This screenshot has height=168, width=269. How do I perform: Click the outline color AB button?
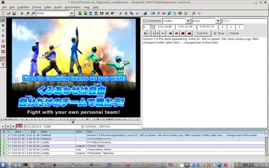click(x=183, y=33)
